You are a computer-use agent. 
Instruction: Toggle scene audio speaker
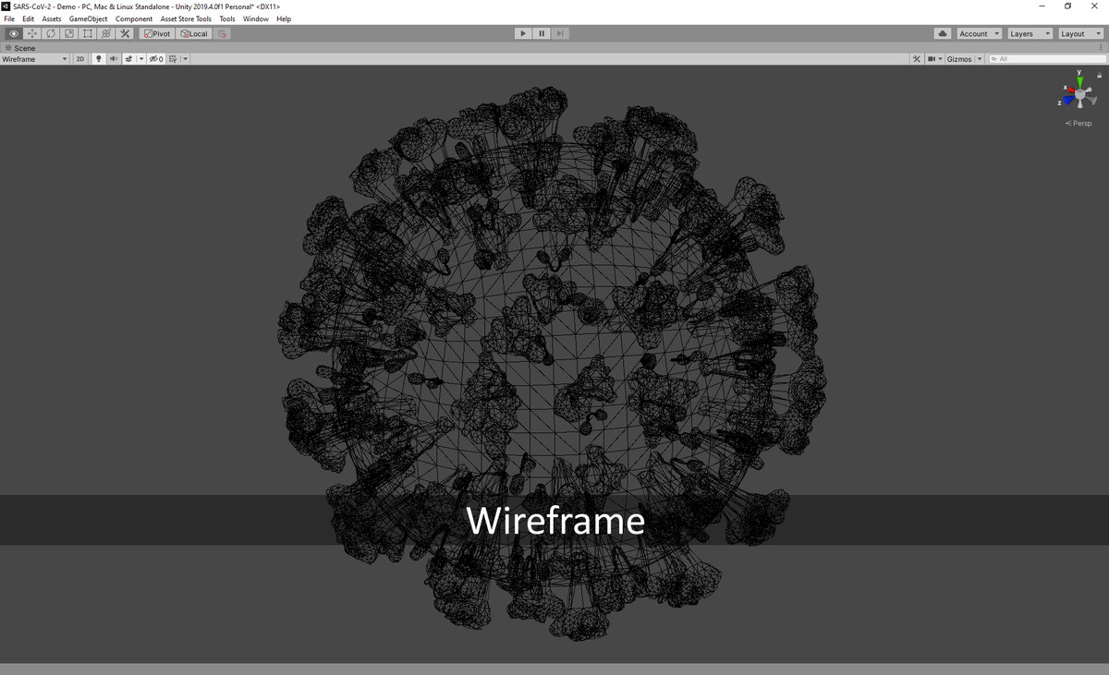pos(114,59)
